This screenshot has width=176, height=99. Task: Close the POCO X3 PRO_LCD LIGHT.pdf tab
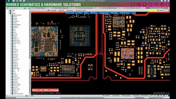(x=144, y=8)
